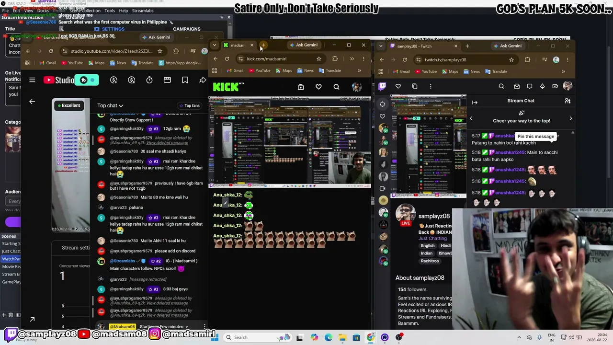Click the YouTube Studio logo
This screenshot has height=345, width=613.
coord(59,80)
